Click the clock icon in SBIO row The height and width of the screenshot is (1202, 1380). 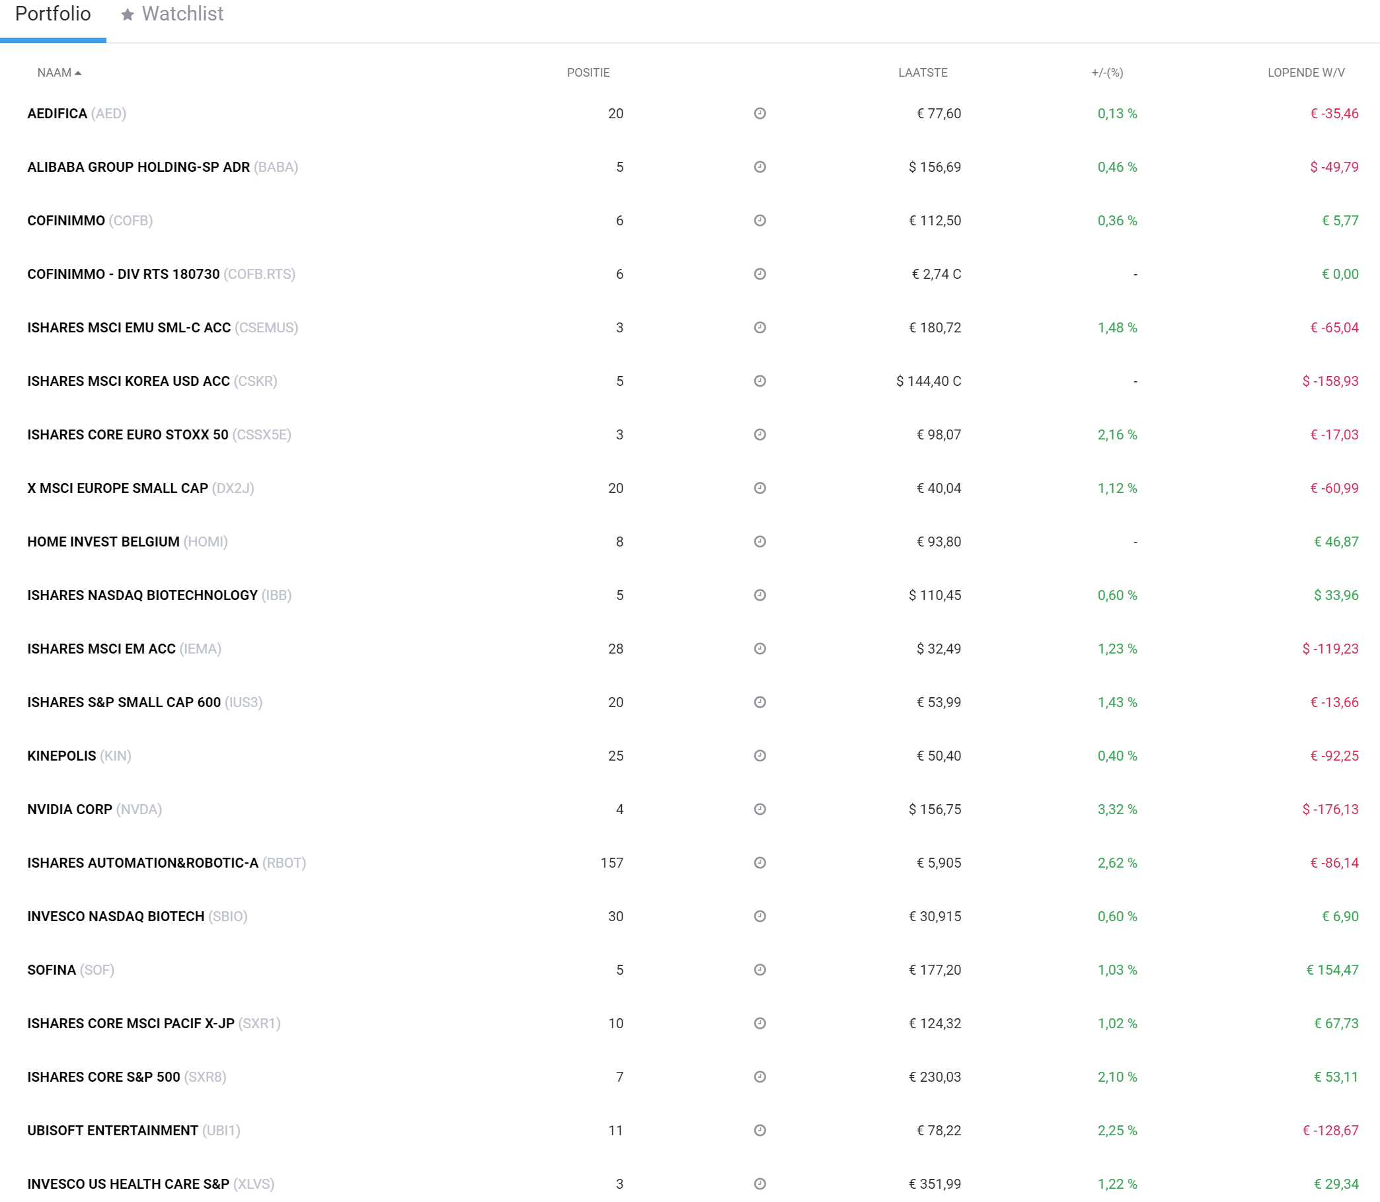759,917
